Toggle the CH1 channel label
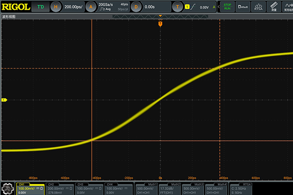The height and width of the screenshot is (195, 293). point(21,185)
